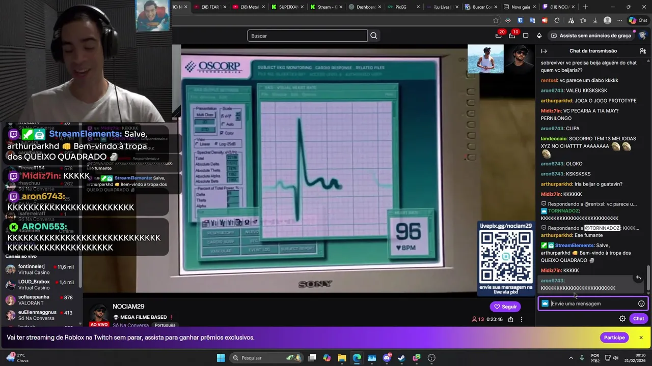Open the Twitch chat bubble icon in the header
The image size is (652, 366).
526,36
